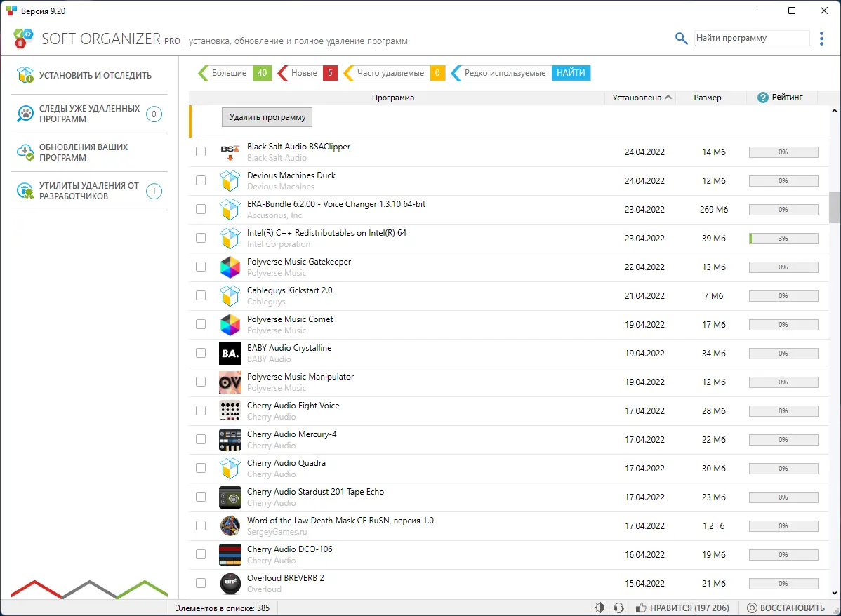Click the headset support icon in status bar
This screenshot has height=616, width=841.
pyautogui.click(x=619, y=608)
